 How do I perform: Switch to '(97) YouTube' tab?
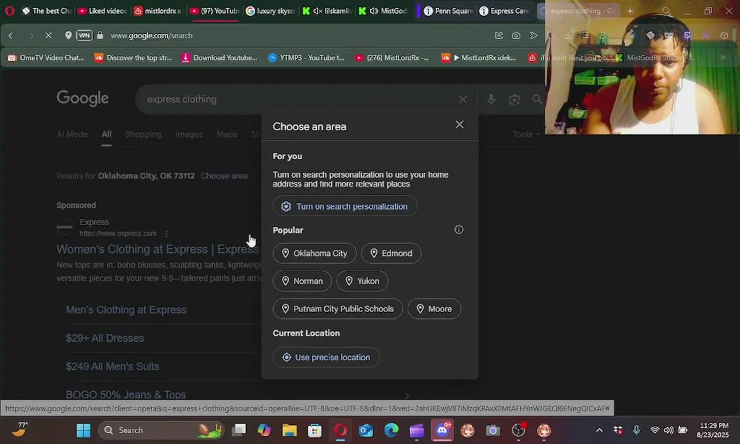(214, 11)
